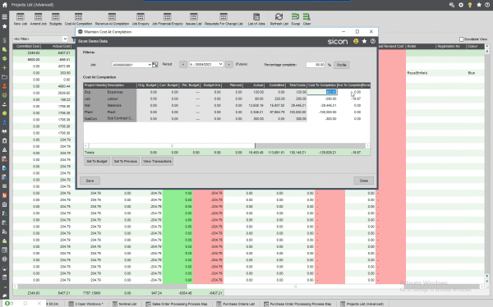
Task: Open Job Financial Enquiry toolbar icon
Action: pos(168,19)
